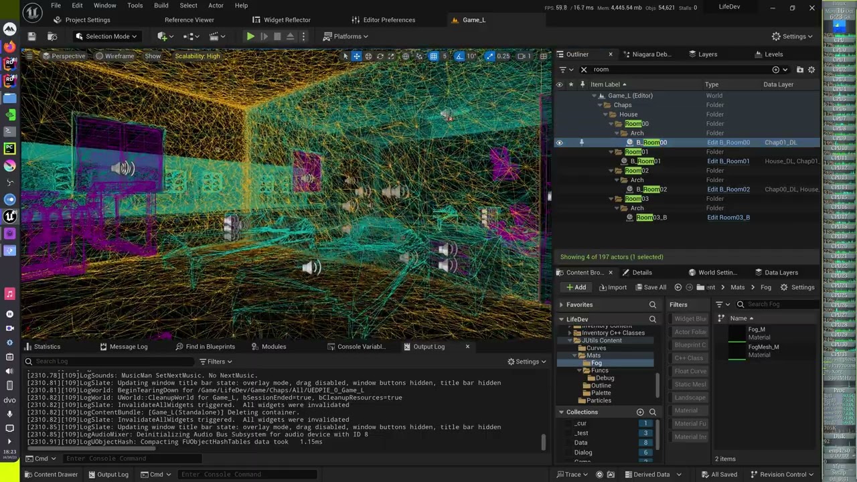
Task: Open toolbar Settings dropdown at top right
Action: point(792,36)
